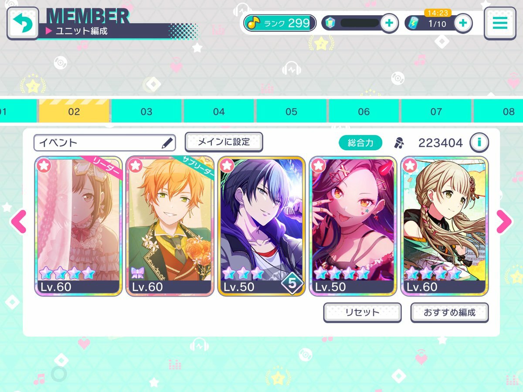Viewport: 523px width, 392px height.
Task: Show next unit with right pink arrow
Action: [x=504, y=222]
